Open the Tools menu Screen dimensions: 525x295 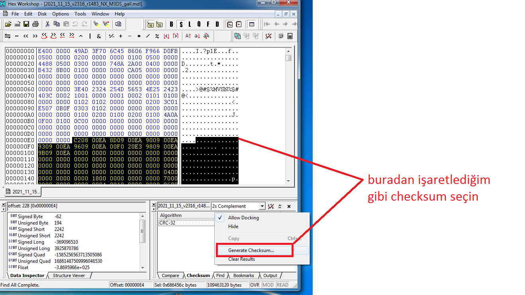(80, 14)
